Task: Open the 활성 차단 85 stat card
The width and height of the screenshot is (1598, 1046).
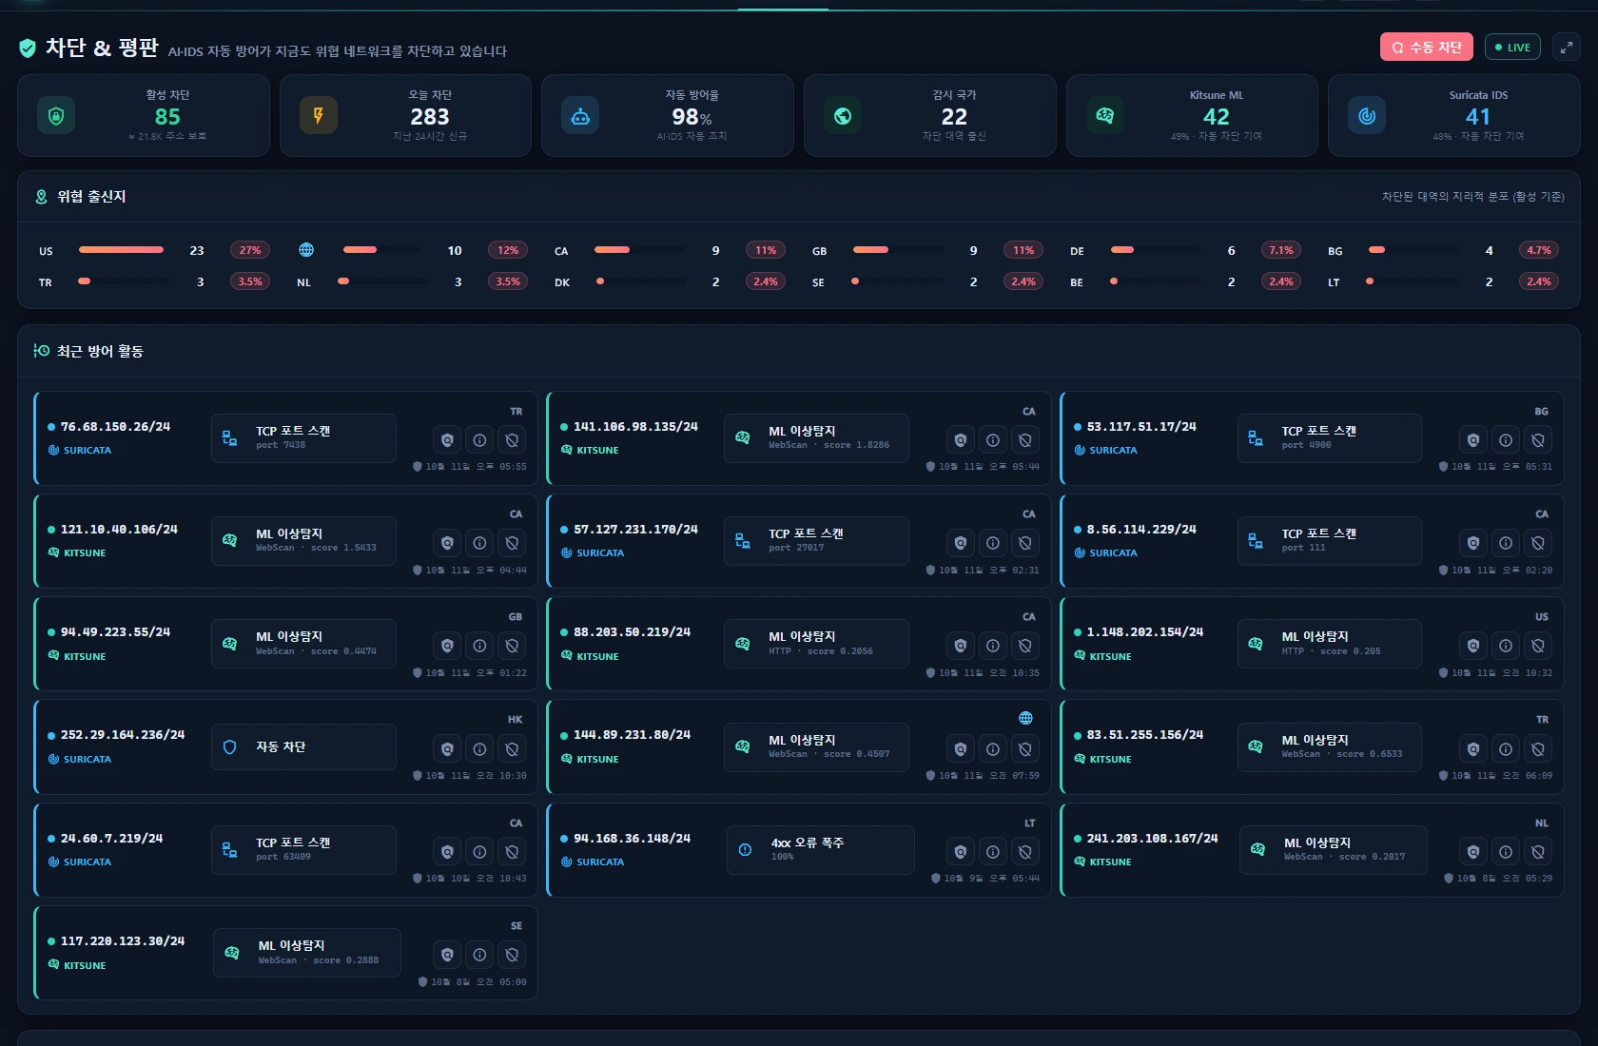Action: tap(144, 115)
